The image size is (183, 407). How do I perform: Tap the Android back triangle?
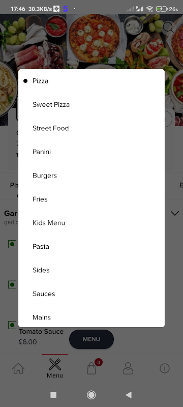129,395
